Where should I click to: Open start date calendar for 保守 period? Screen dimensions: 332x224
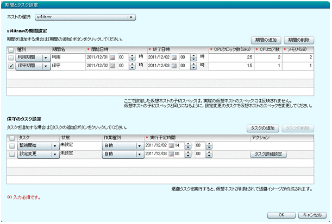113,66
